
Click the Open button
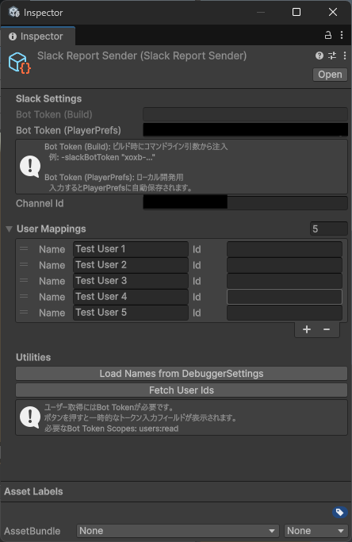330,75
